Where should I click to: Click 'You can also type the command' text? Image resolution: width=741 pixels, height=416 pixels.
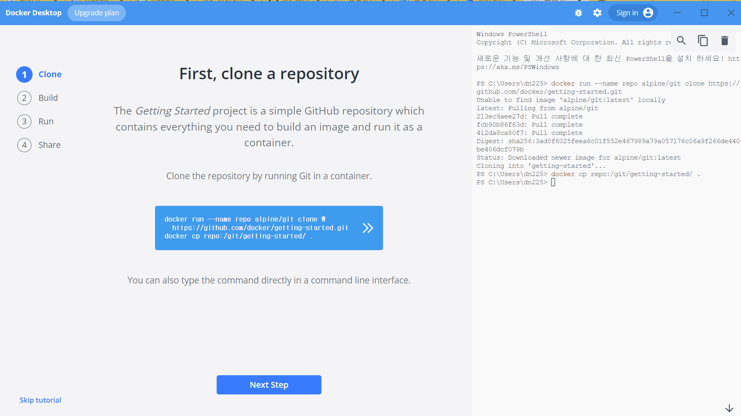[x=269, y=280]
